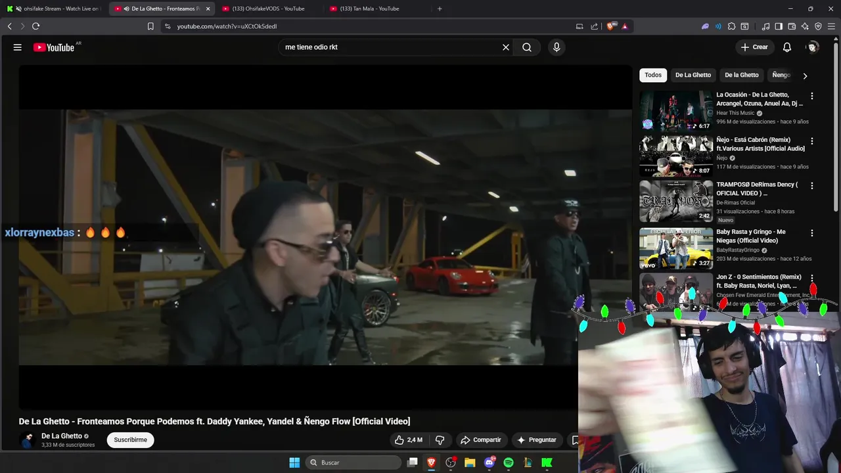The image size is (841, 473).
Task: Click the Hear This Music channel name
Action: (x=735, y=113)
